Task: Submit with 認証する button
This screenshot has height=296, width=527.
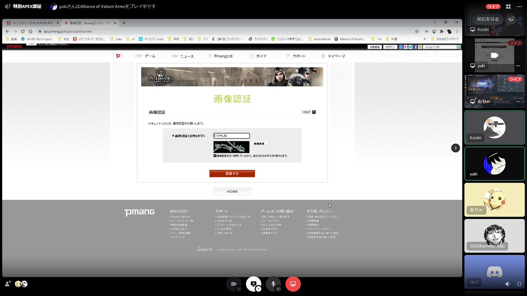Action: tap(232, 174)
